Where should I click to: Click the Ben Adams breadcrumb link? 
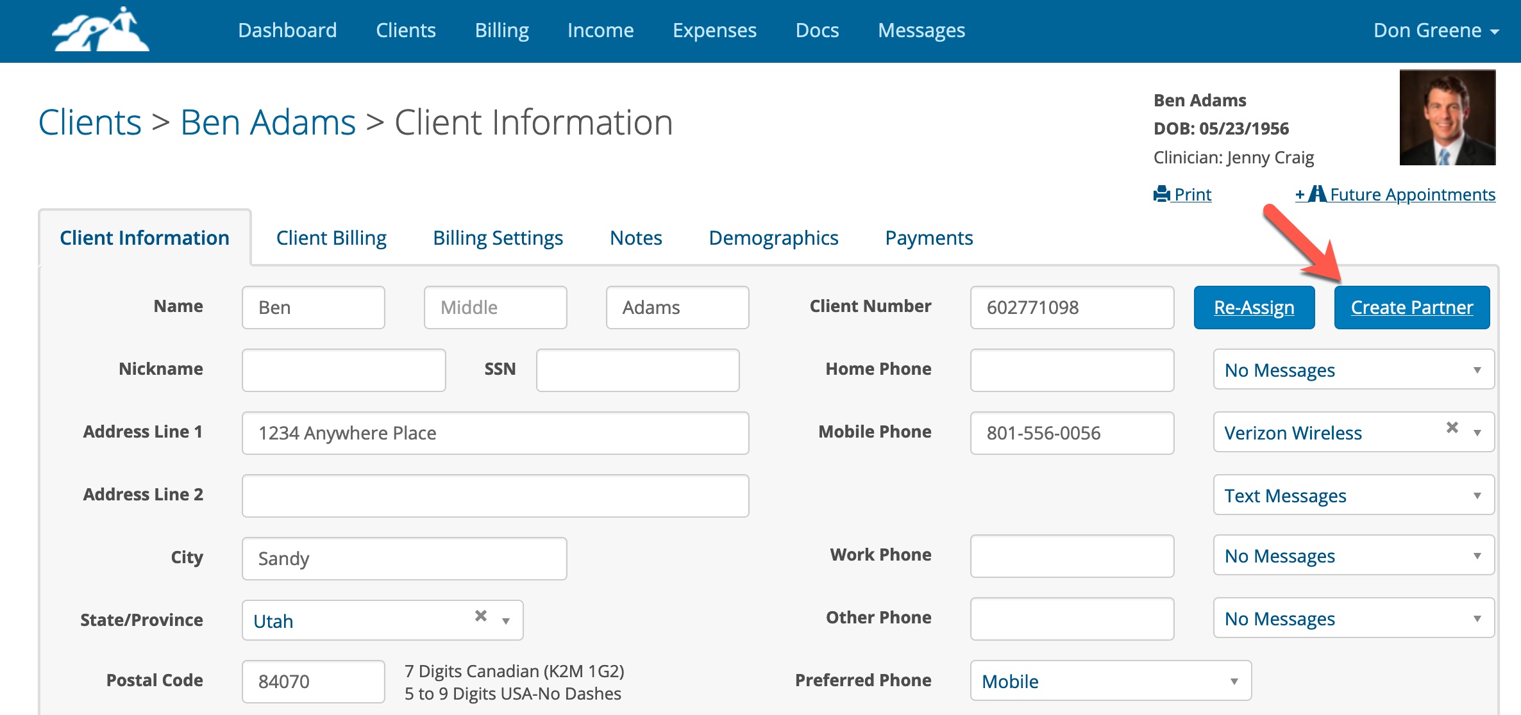coord(268,122)
